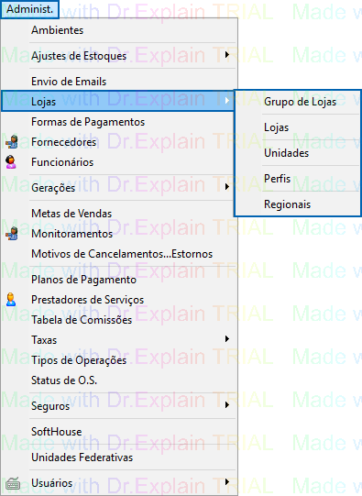Click the Fornecedores supplier icon
The width and height of the screenshot is (362, 496).
click(12, 142)
